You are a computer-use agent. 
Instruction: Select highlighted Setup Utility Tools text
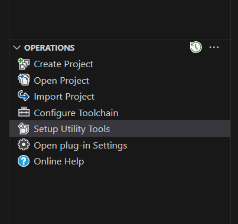click(x=72, y=129)
